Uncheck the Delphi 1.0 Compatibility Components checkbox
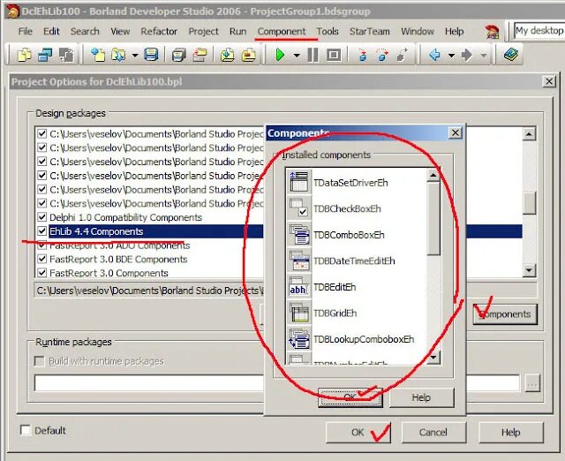 (x=41, y=217)
